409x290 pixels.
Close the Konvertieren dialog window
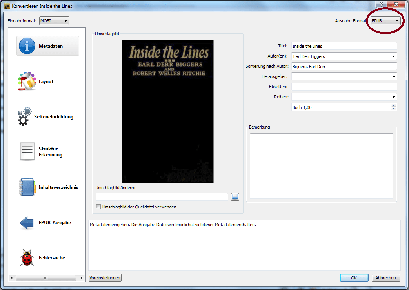(x=396, y=4)
